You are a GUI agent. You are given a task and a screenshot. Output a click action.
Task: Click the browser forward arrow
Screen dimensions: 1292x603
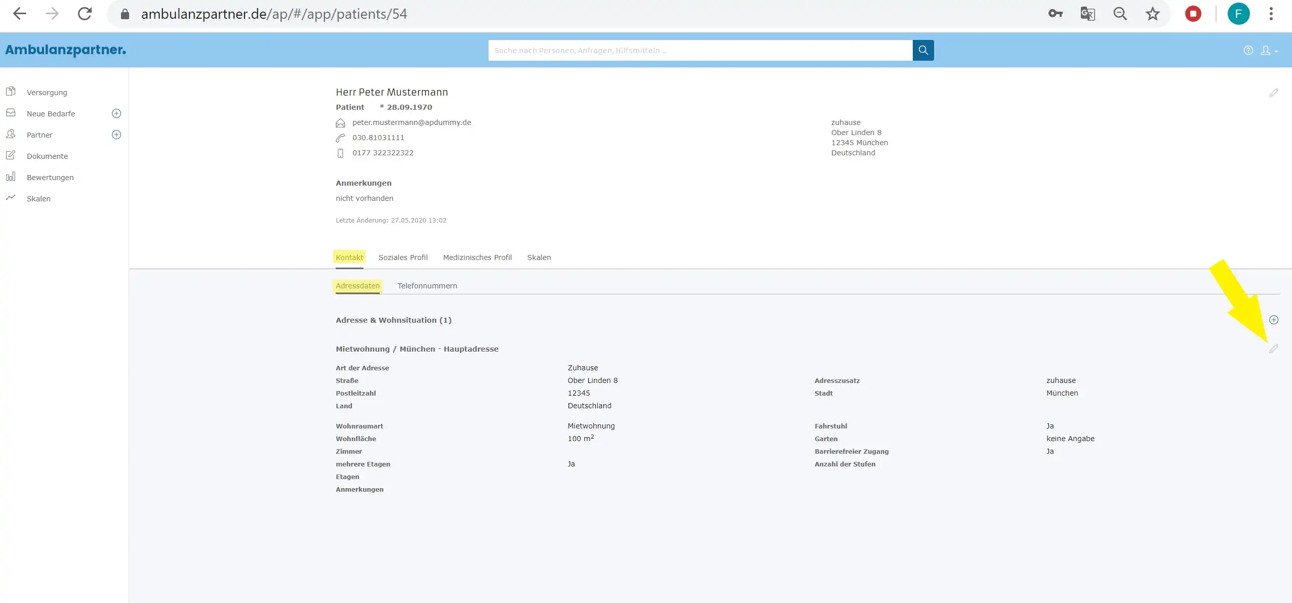pyautogui.click(x=52, y=14)
